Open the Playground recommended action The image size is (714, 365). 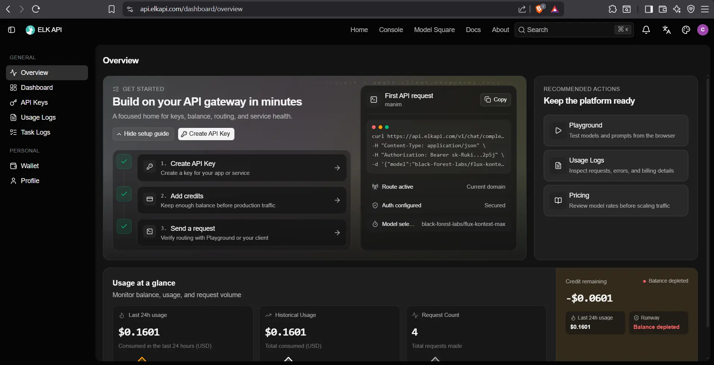coord(616,130)
